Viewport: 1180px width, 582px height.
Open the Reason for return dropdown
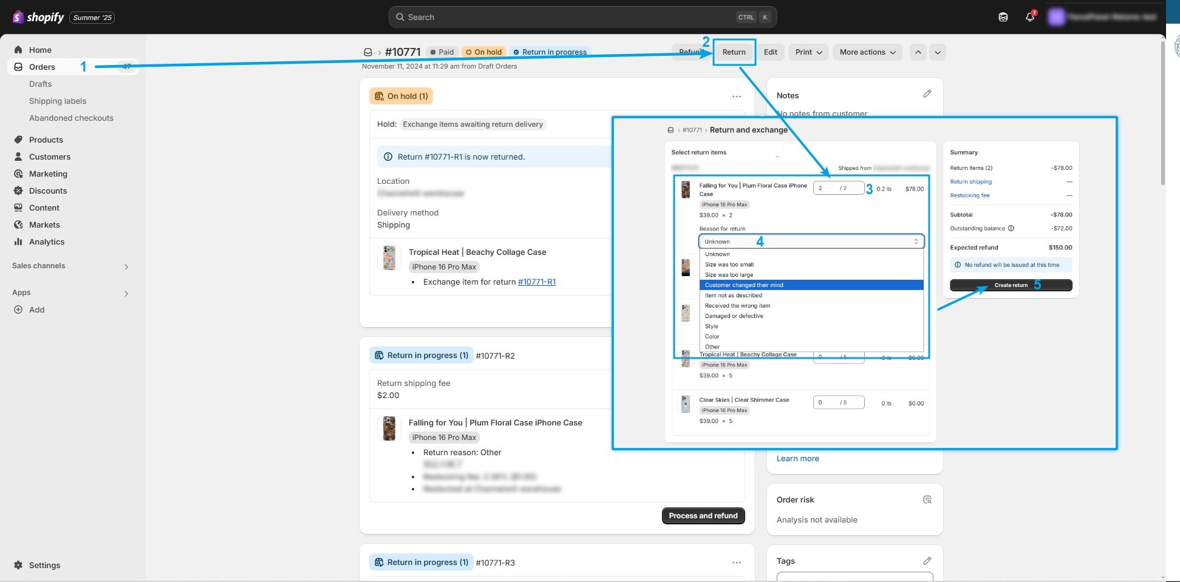811,241
